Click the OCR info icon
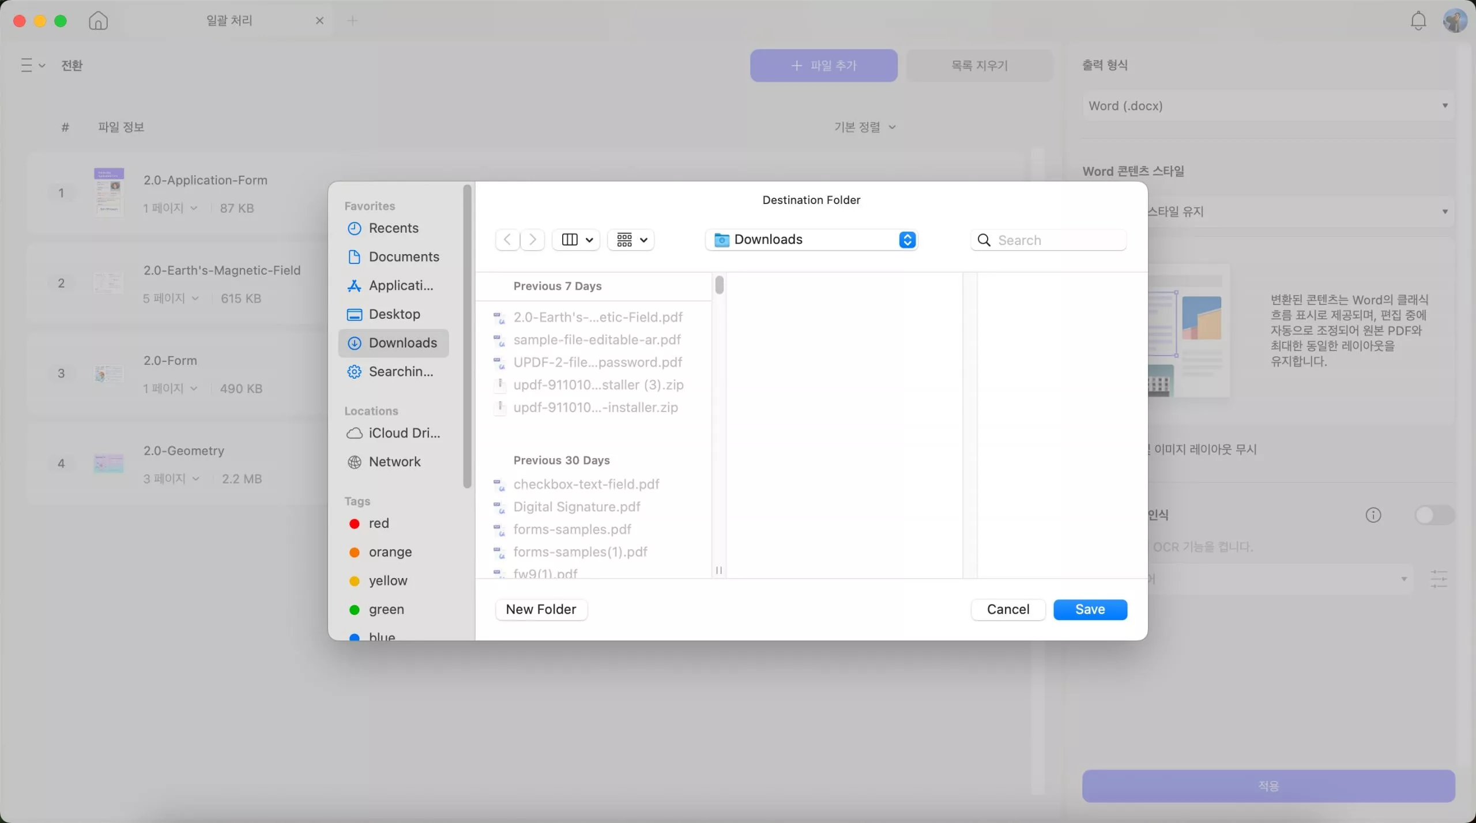This screenshot has width=1476, height=823. [x=1373, y=515]
